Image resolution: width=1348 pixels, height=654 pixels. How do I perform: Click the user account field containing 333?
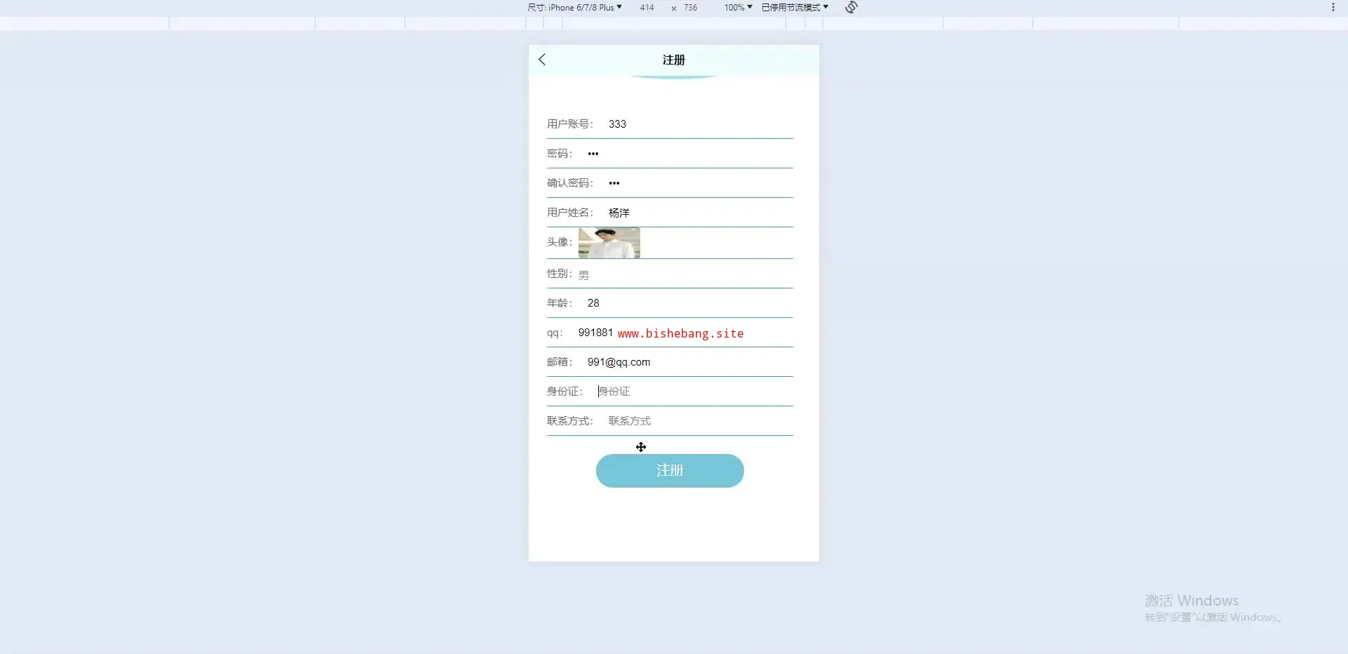point(700,124)
